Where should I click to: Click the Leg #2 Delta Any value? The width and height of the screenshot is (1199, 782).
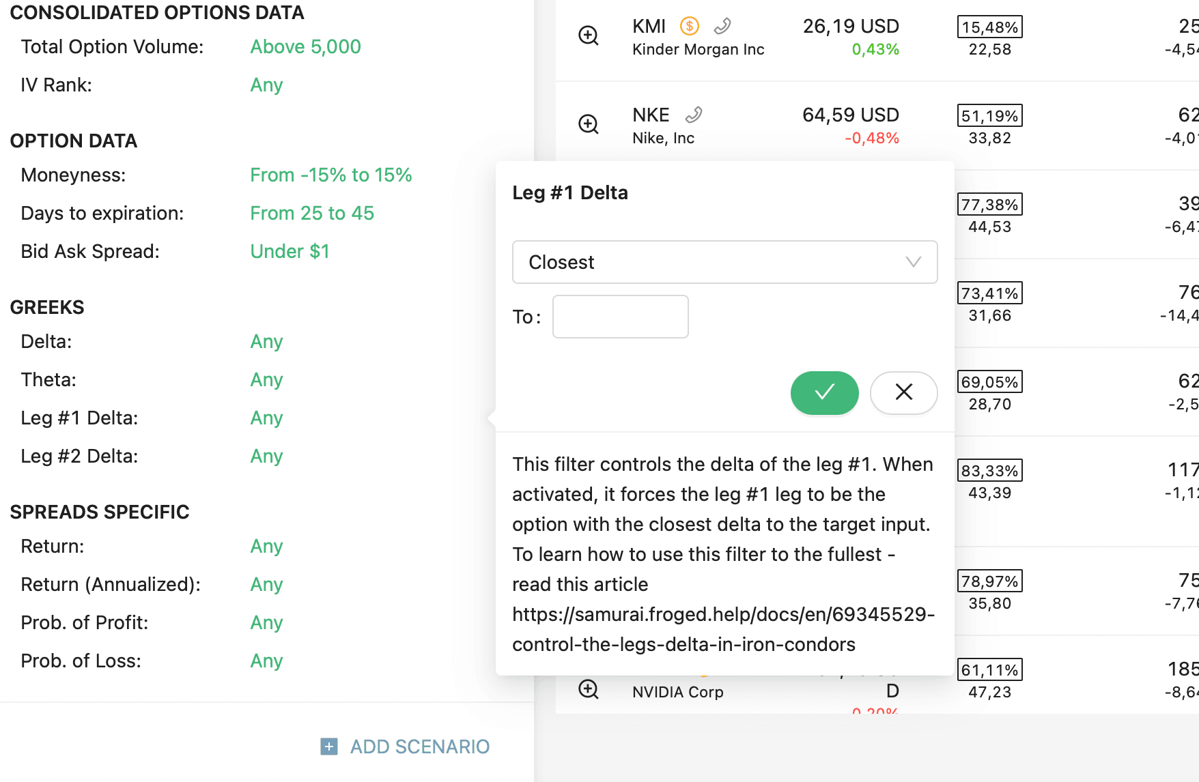[x=266, y=456]
